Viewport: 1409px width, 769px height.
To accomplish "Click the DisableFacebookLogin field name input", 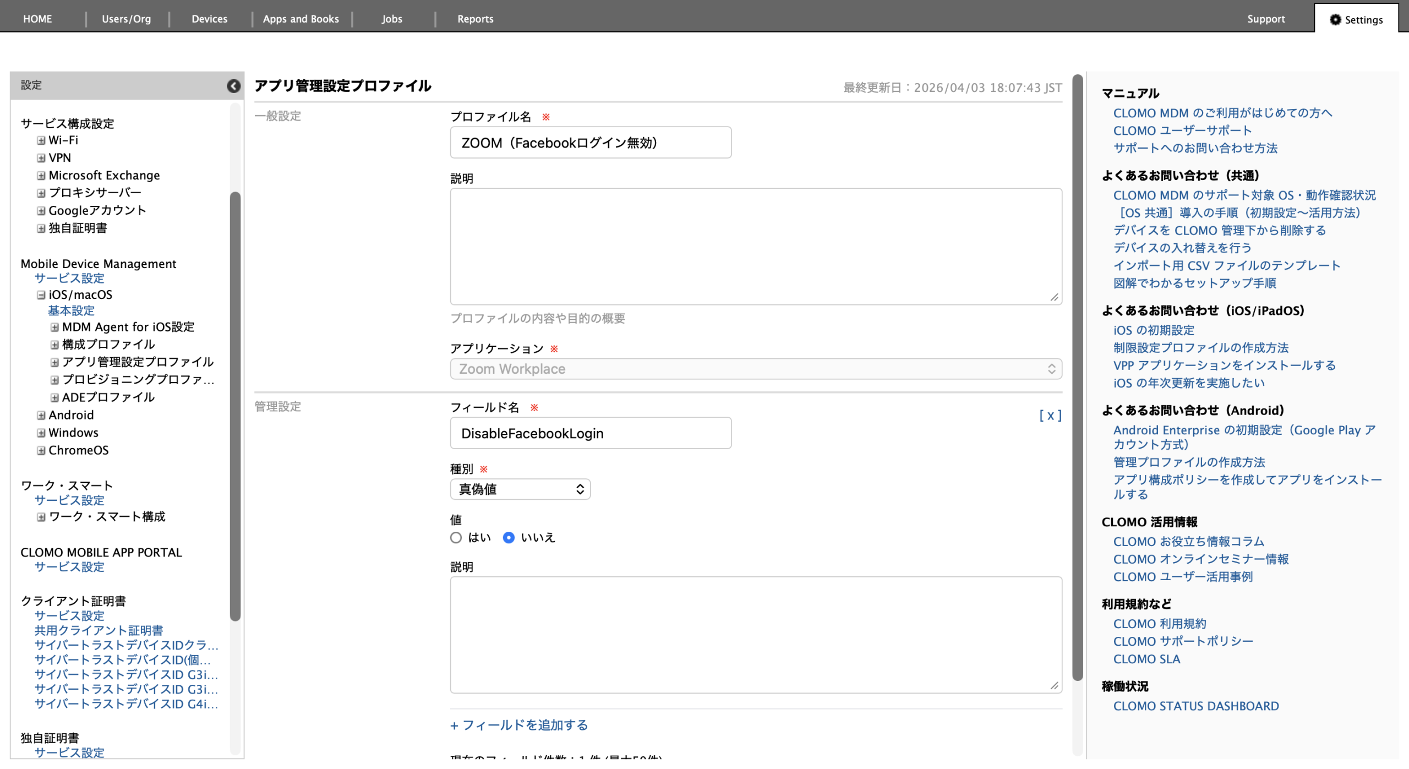I will click(591, 433).
